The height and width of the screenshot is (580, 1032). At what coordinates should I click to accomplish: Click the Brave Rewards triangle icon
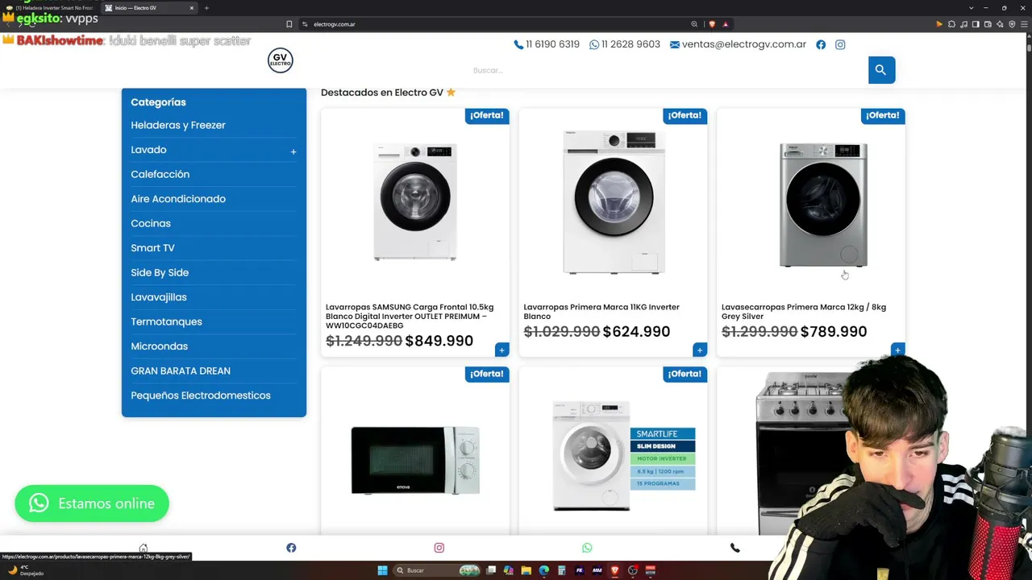pos(726,24)
